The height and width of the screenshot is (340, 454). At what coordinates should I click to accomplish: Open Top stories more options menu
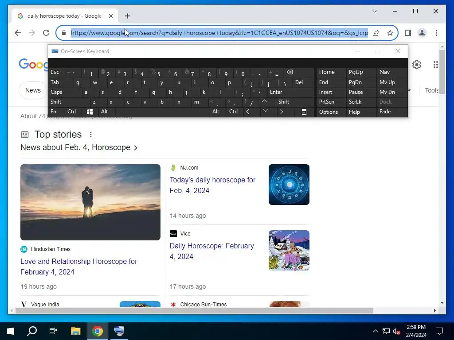point(91,135)
